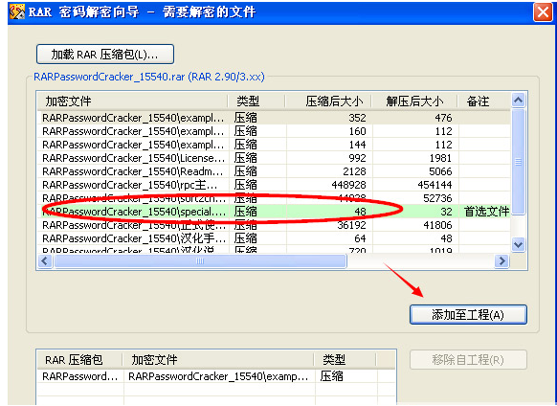
Task: Sort by 压缩后大小 column header
Action: (x=328, y=101)
